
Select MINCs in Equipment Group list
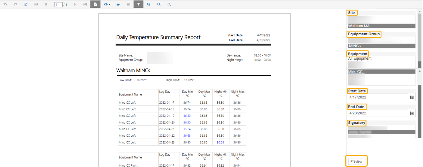pyautogui.click(x=382, y=46)
